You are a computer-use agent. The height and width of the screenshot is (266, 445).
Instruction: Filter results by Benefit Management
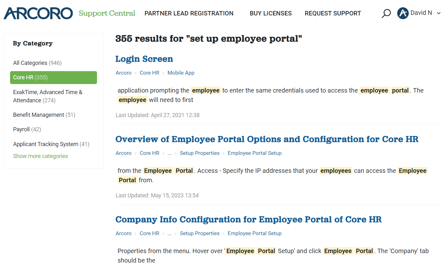[x=44, y=115]
